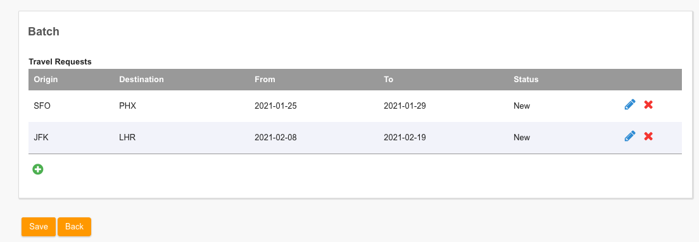
Task: Click the Batch heading
Action: [x=44, y=31]
